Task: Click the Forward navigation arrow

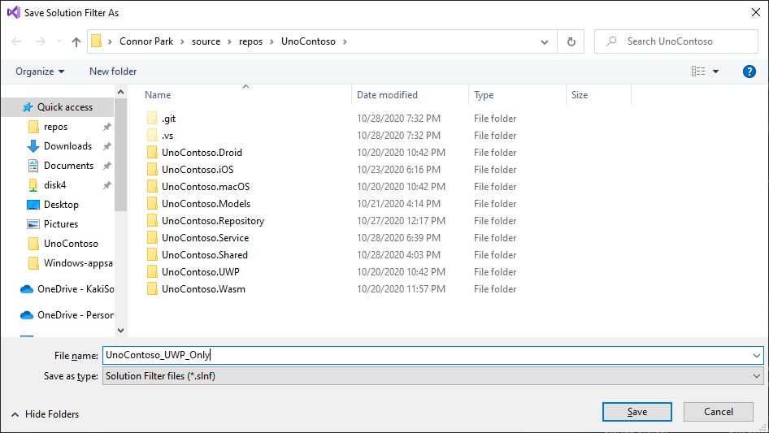Action: pyautogui.click(x=40, y=41)
